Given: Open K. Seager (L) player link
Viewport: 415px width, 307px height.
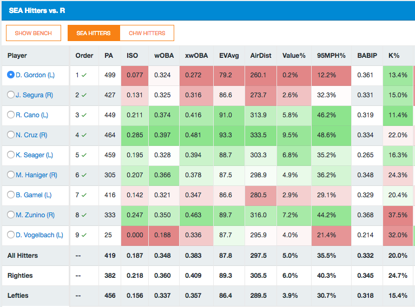Looking at the screenshot, I should [x=35, y=155].
